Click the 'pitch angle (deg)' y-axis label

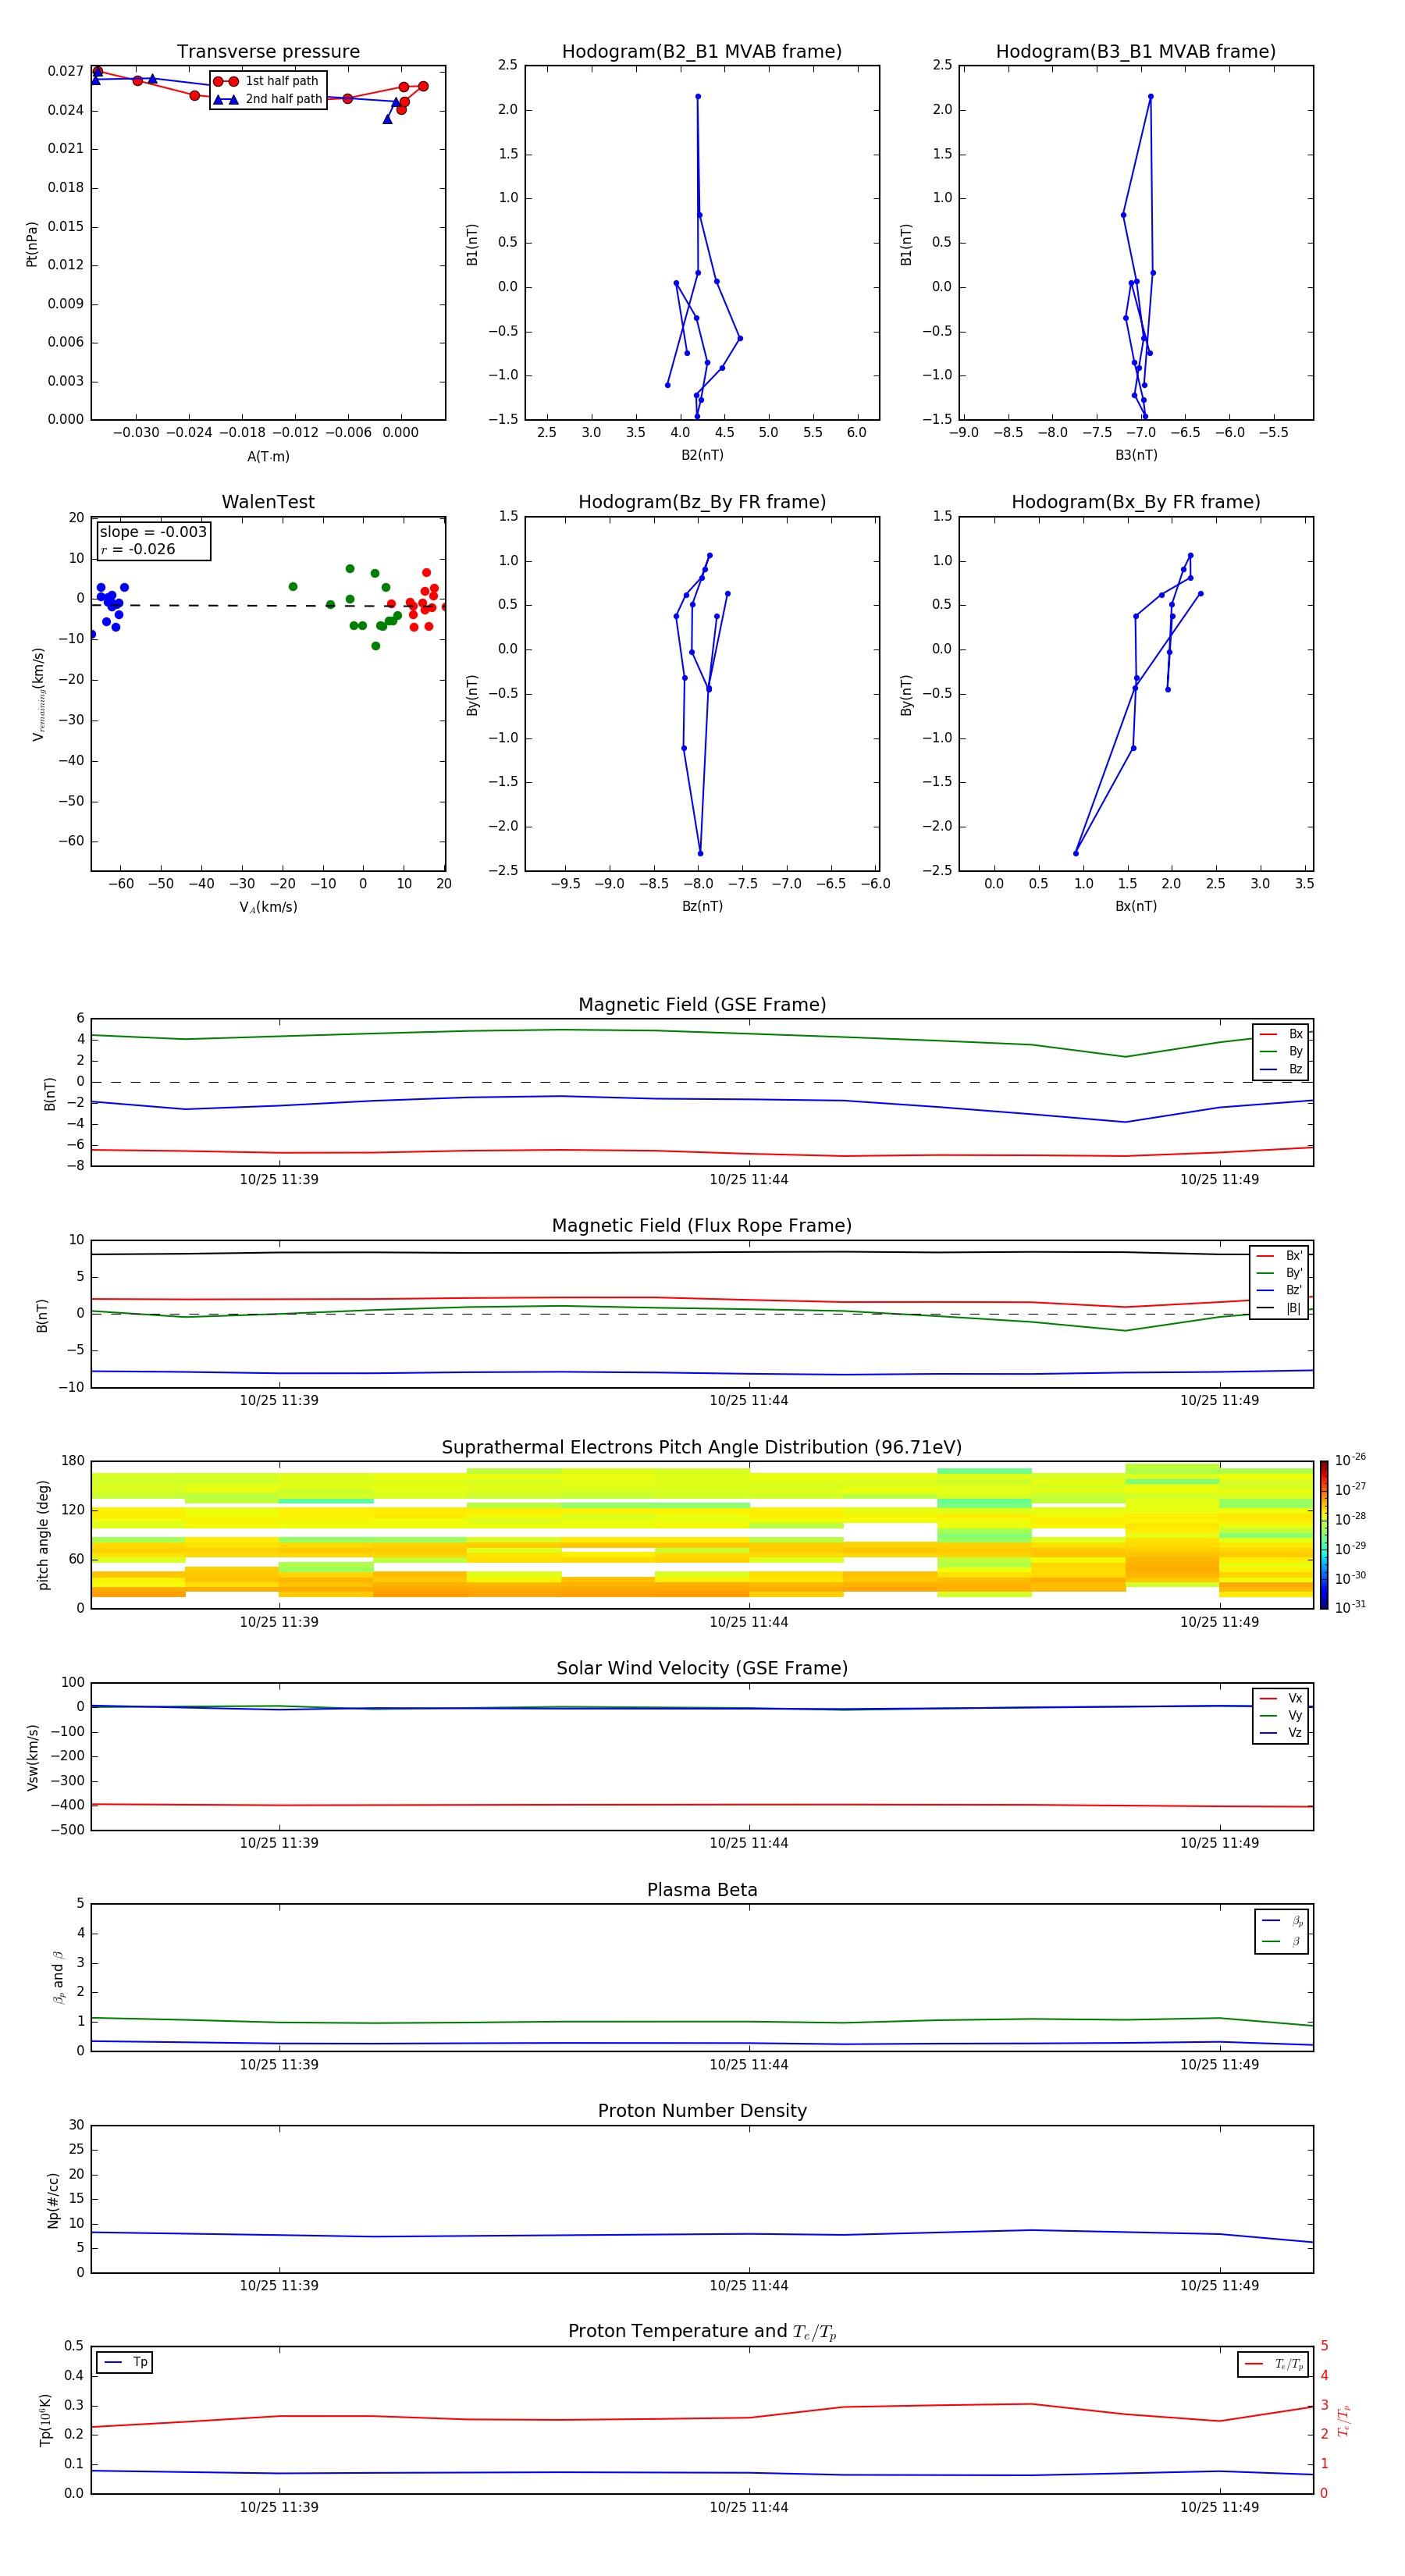click(x=43, y=1535)
